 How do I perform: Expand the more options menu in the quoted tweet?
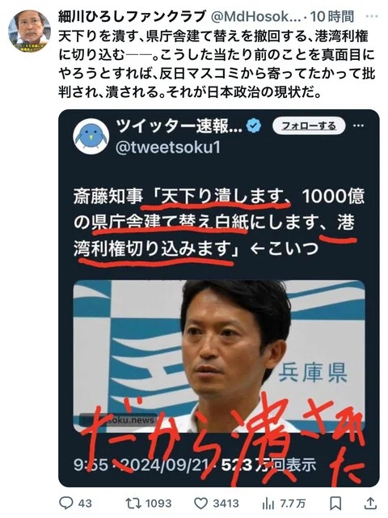[x=359, y=125]
